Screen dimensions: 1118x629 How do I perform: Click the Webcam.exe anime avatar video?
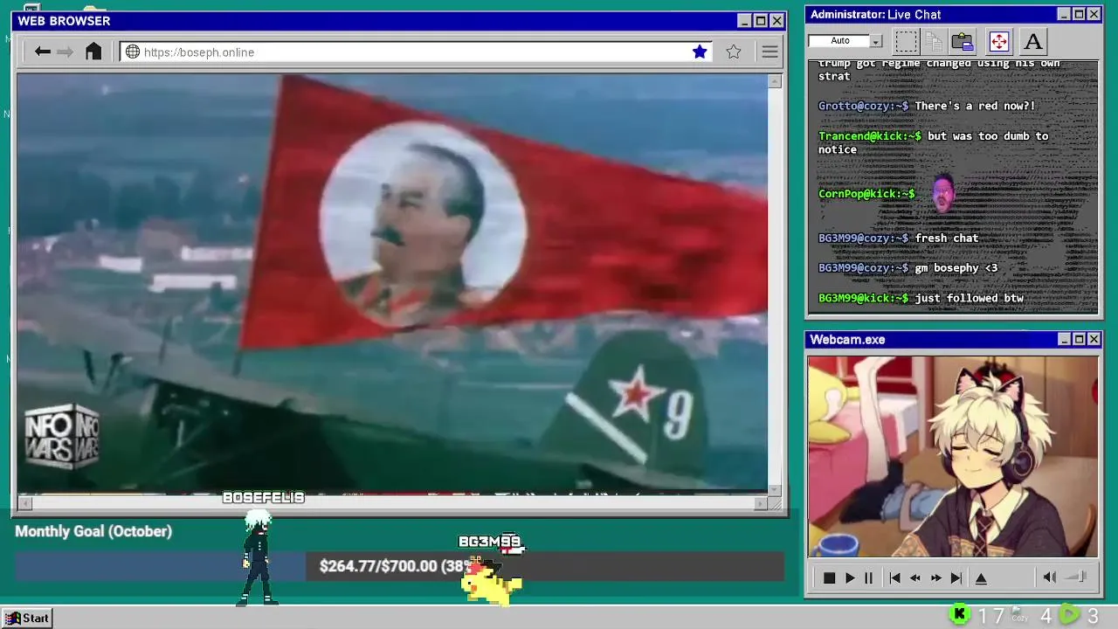click(x=953, y=456)
